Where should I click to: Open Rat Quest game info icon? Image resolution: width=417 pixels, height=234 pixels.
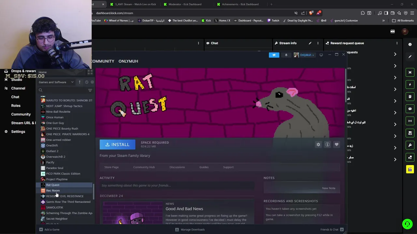click(x=327, y=145)
